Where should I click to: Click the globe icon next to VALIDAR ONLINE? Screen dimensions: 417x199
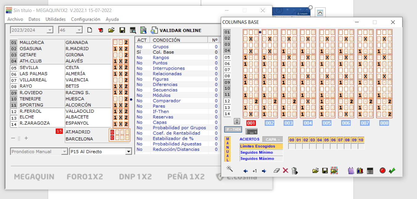click(x=154, y=30)
